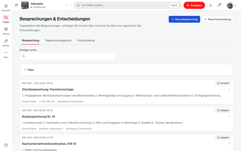
Task: Open Startbesprechung: Fenstermontage entry
Action: point(48,89)
